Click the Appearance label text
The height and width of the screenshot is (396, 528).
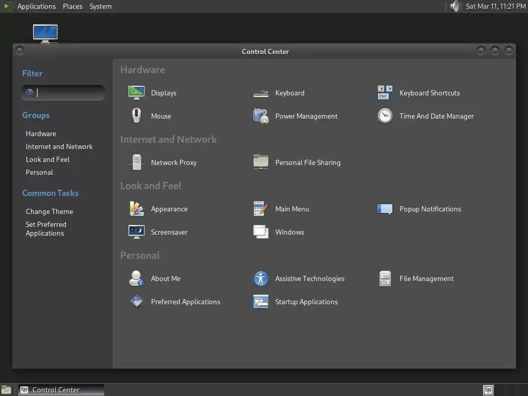[169, 209]
